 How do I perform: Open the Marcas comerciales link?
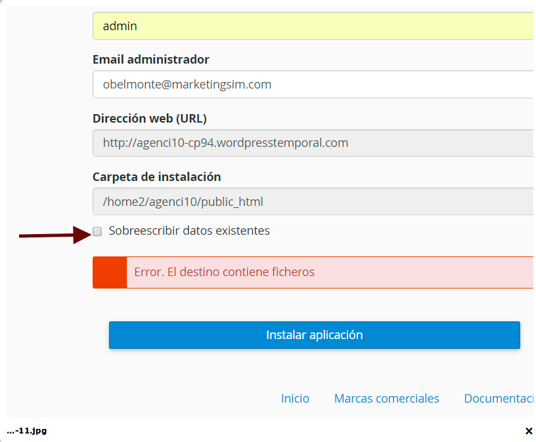pos(387,398)
